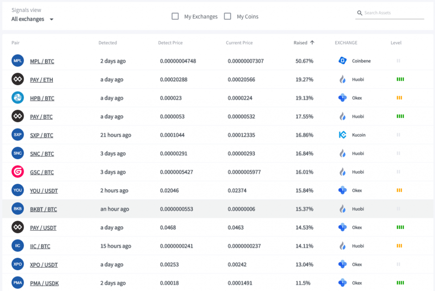Open the YOU / USDT pair link

click(x=44, y=191)
